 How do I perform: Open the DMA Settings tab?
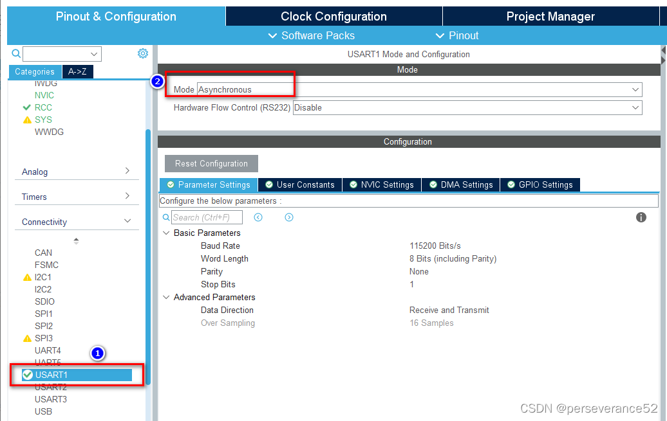[461, 185]
